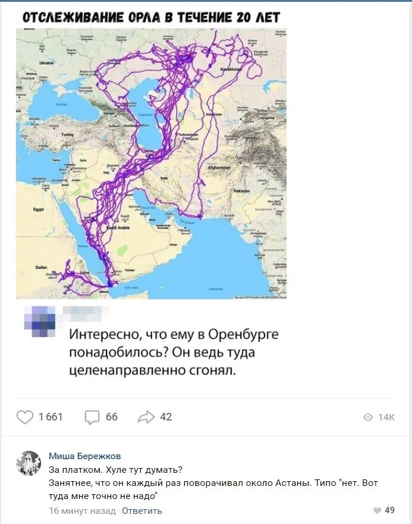
Task: Click the 66 comments counter
Action: tap(112, 417)
